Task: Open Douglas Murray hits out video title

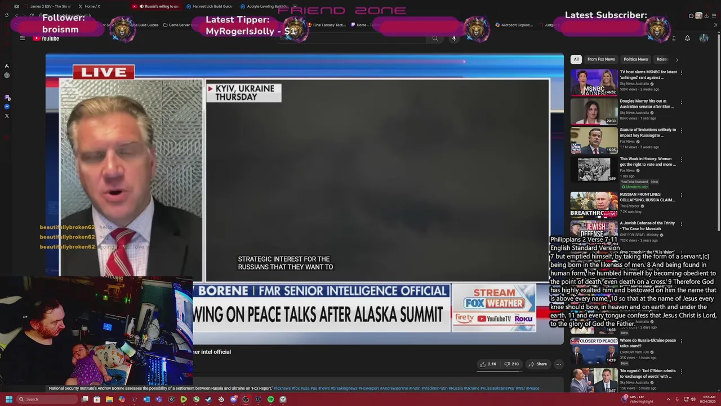Action: (647, 104)
